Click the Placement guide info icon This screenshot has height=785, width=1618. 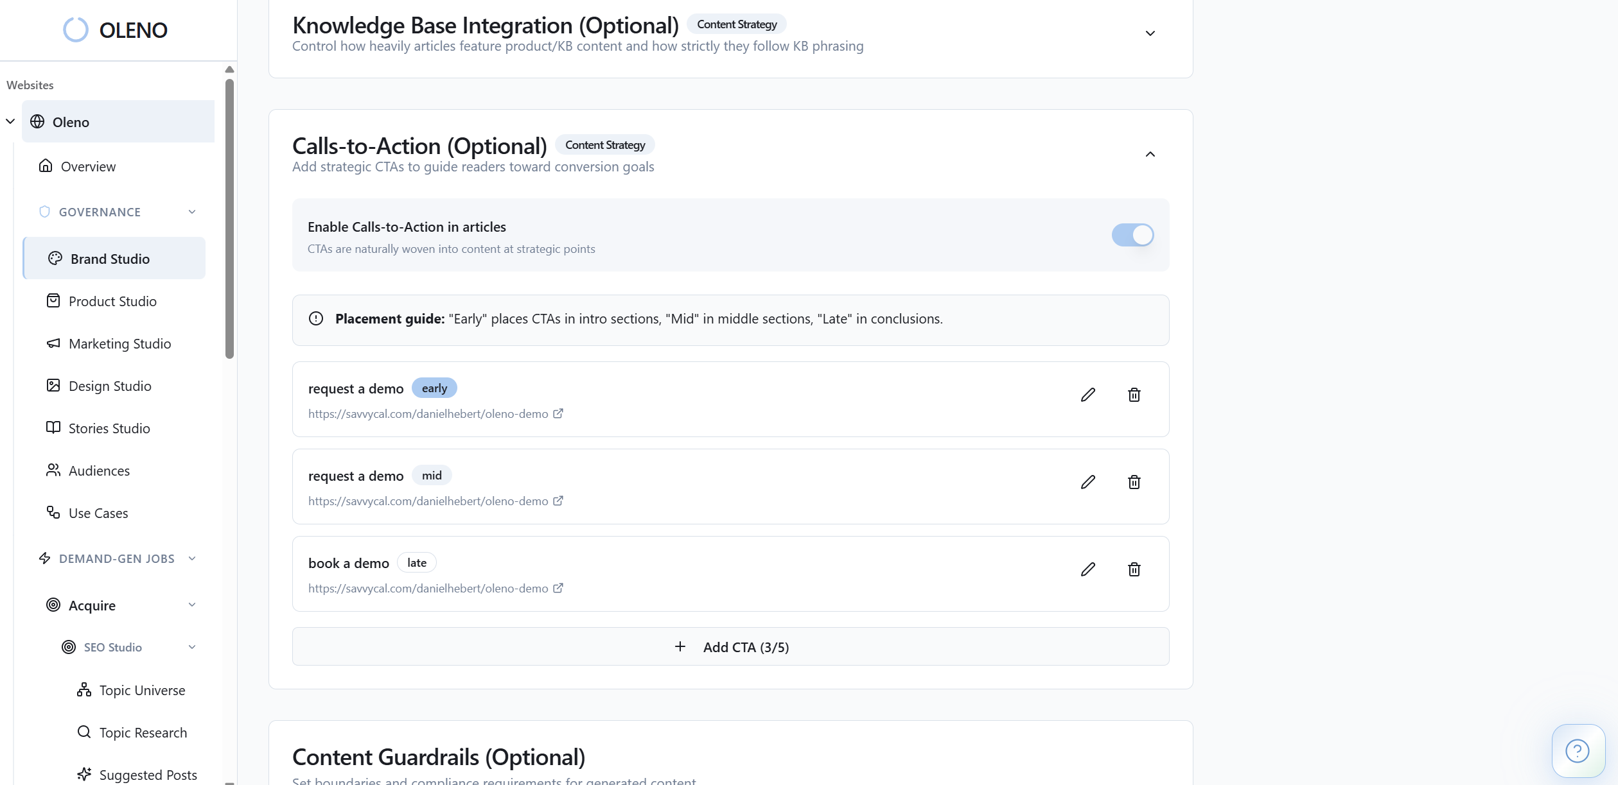tap(316, 319)
